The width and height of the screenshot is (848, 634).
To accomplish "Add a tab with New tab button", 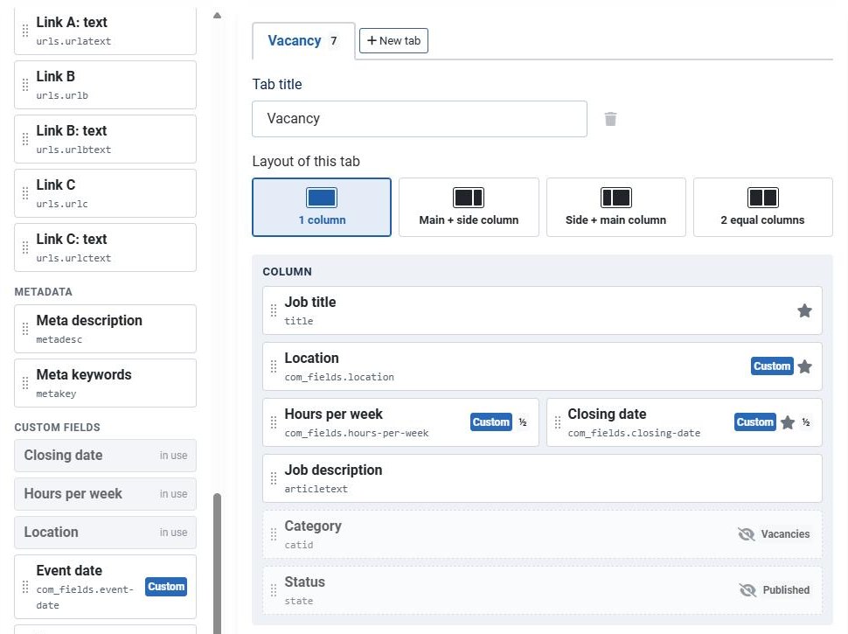I will [x=393, y=40].
